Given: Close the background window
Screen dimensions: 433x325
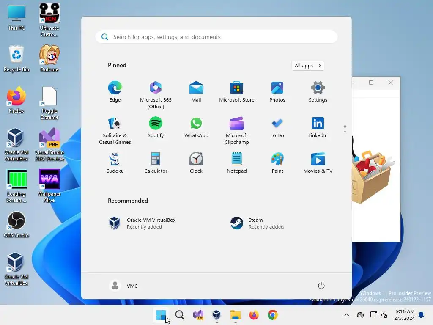Looking at the screenshot, I should 390,83.
